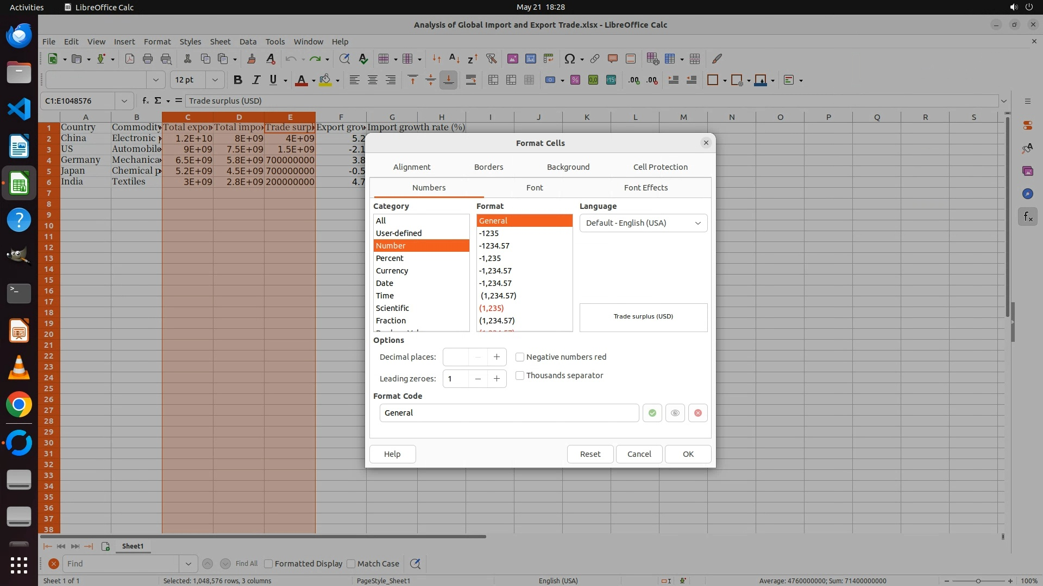Screen dimensions: 1043x586
Task: Click the Bold formatting icon
Action: tap(237, 80)
